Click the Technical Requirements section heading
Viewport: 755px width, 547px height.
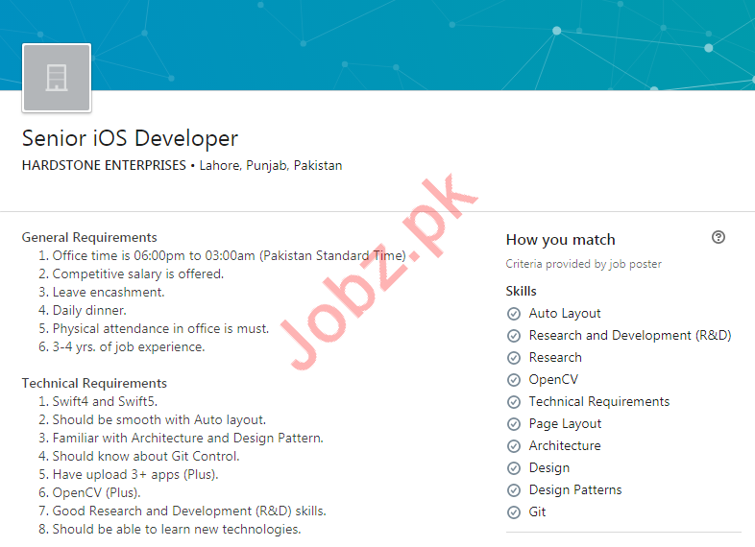tap(94, 383)
